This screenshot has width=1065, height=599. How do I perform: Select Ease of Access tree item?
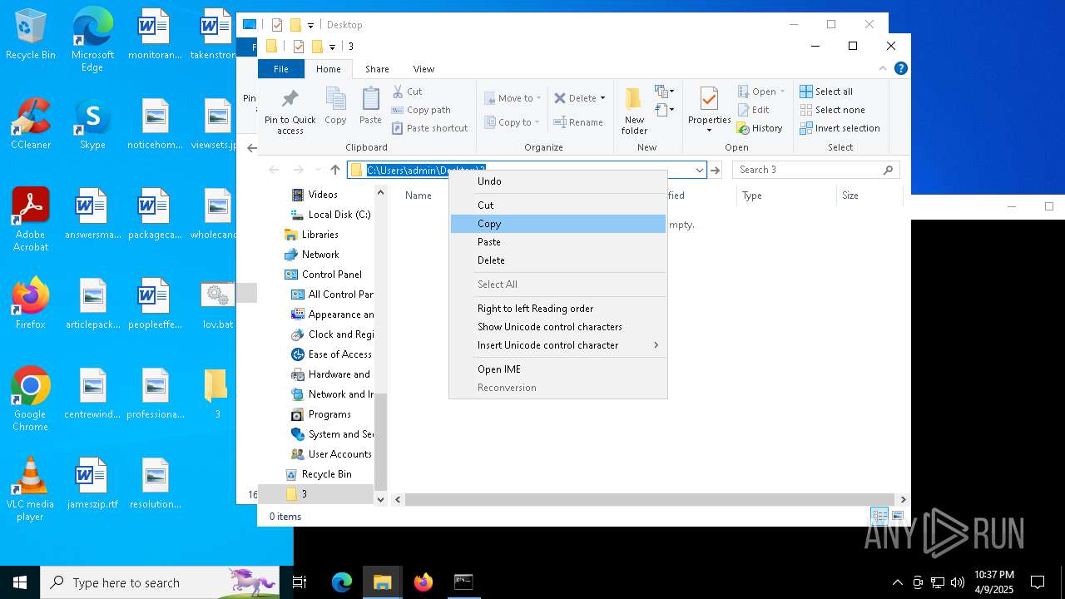(x=333, y=354)
